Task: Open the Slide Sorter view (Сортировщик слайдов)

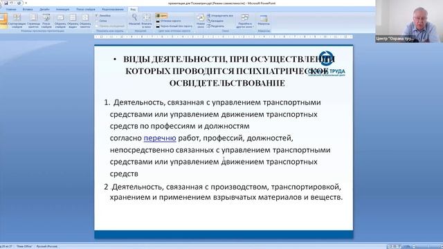Action: [x=17, y=21]
